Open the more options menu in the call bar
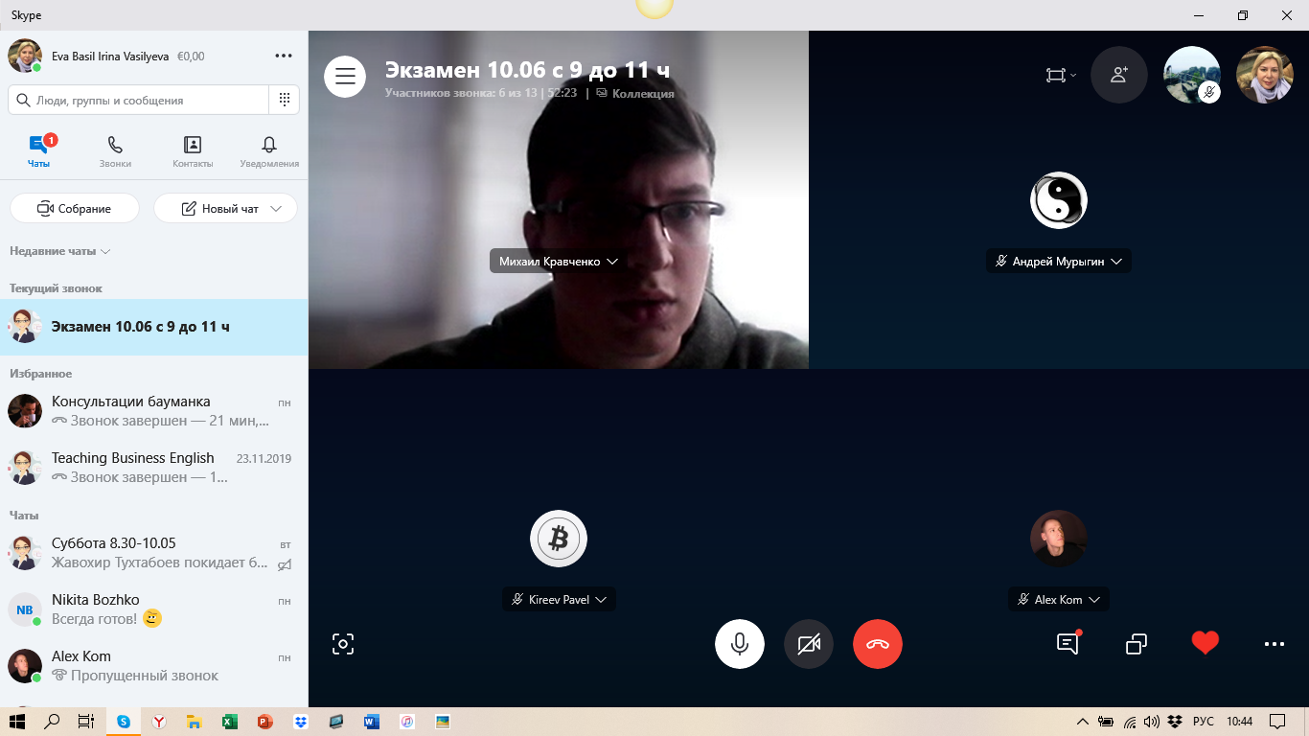 pyautogui.click(x=1275, y=644)
